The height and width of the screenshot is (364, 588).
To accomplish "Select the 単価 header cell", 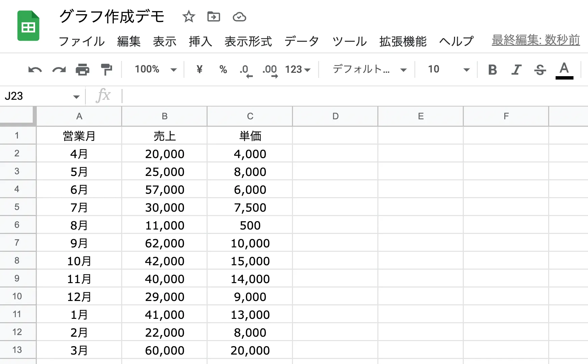I will pyautogui.click(x=250, y=135).
